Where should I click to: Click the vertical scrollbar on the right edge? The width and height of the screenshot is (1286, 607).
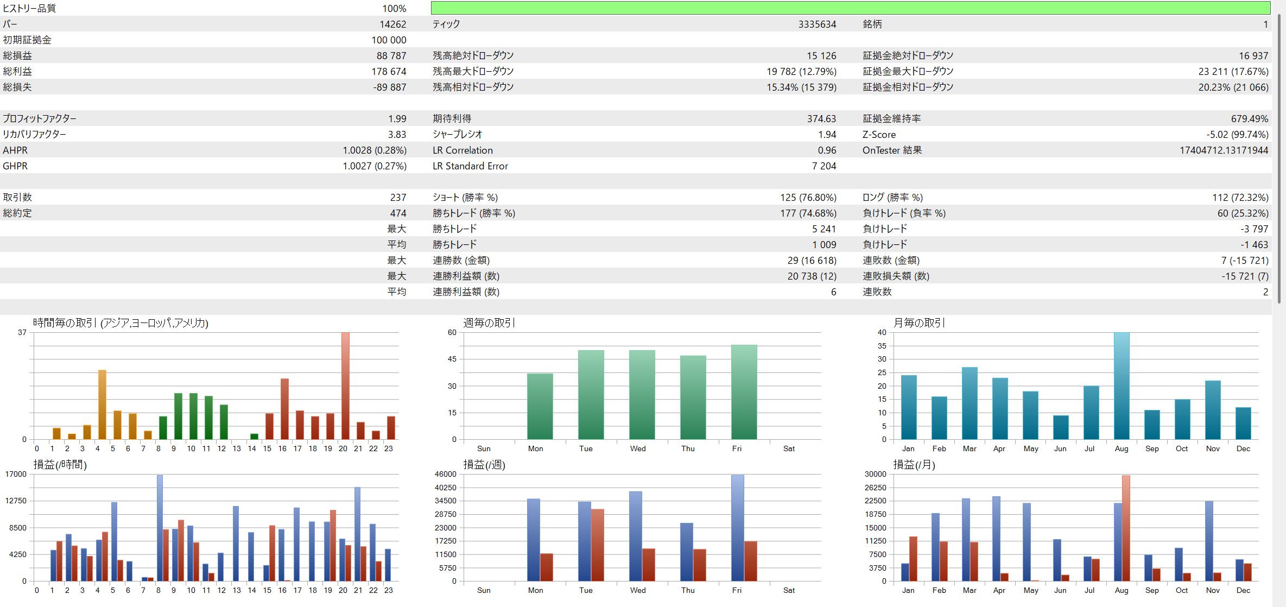point(1279,157)
